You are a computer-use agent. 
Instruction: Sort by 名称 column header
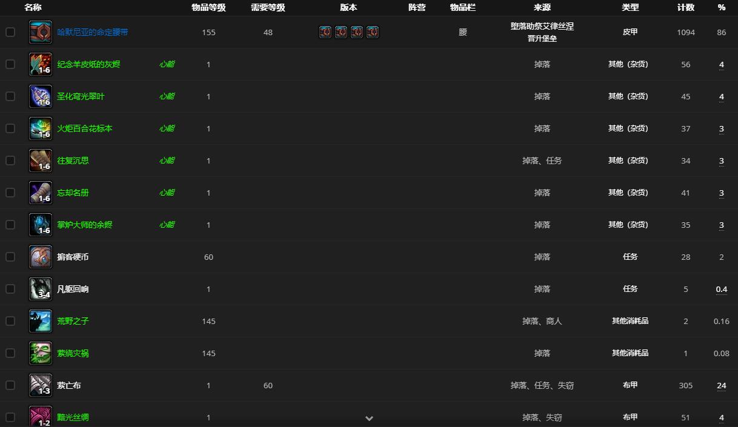pos(33,7)
